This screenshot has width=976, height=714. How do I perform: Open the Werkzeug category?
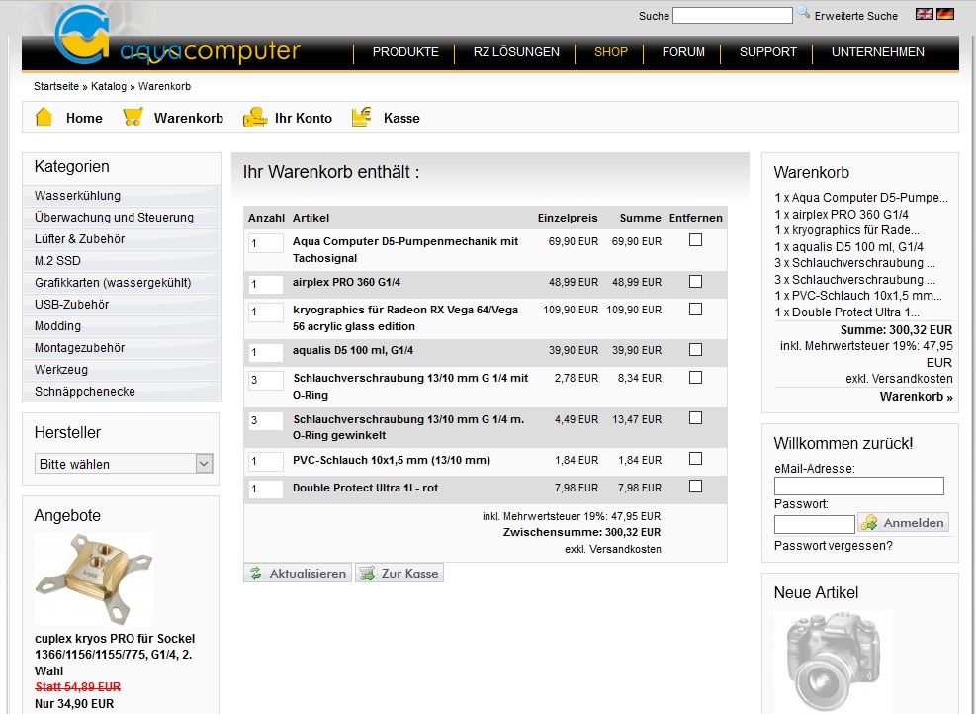pos(122,370)
